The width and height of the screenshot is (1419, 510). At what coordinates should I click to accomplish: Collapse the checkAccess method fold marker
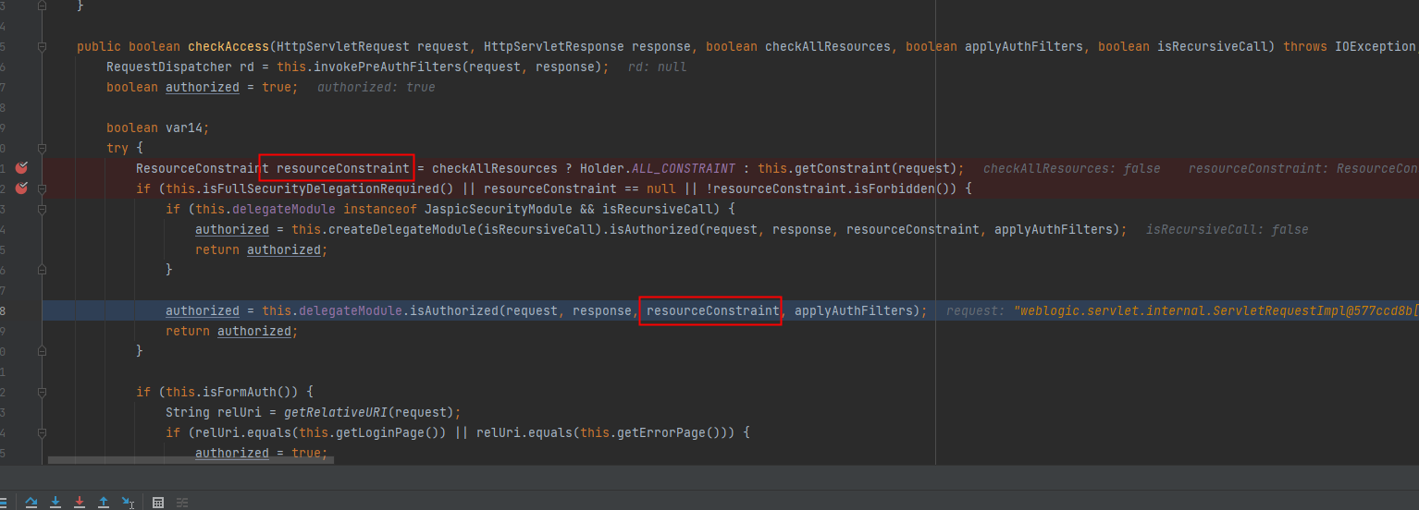[42, 46]
